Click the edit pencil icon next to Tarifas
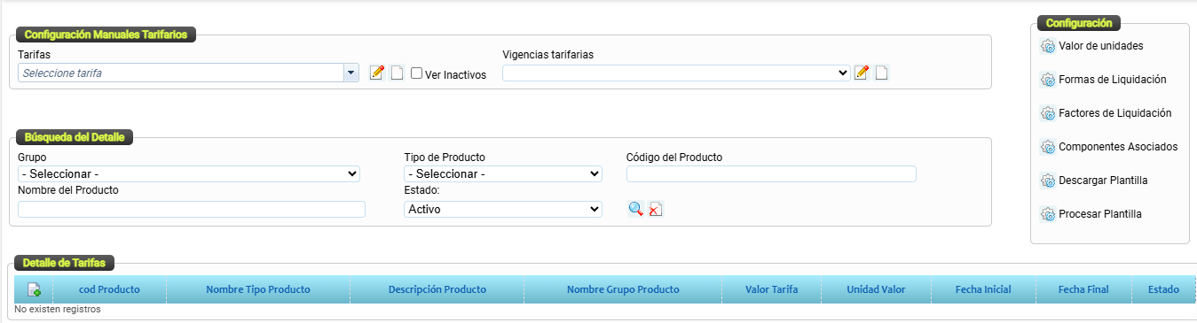This screenshot has height=323, width=1197. pyautogui.click(x=377, y=73)
